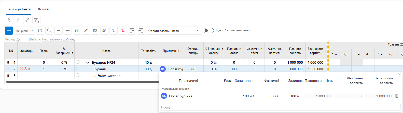The image size is (403, 113).
Task: Click the Обсяг буріння resource name in popup
Action: pos(180,96)
